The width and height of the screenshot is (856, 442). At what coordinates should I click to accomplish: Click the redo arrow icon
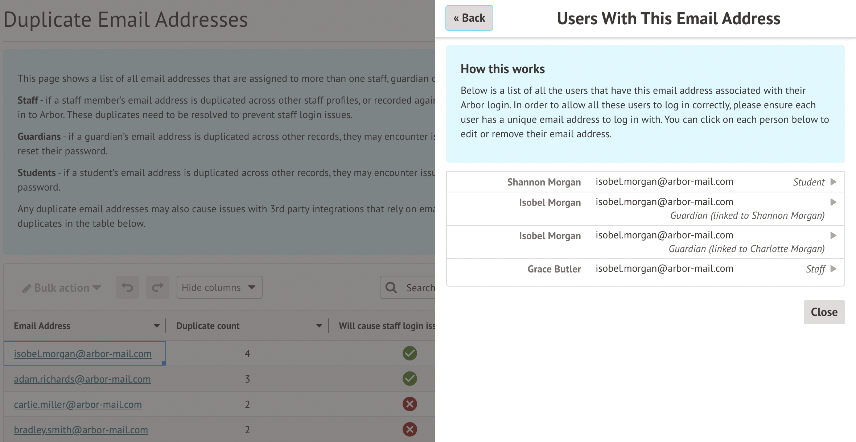point(157,287)
